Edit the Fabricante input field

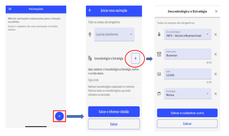pos(188,54)
